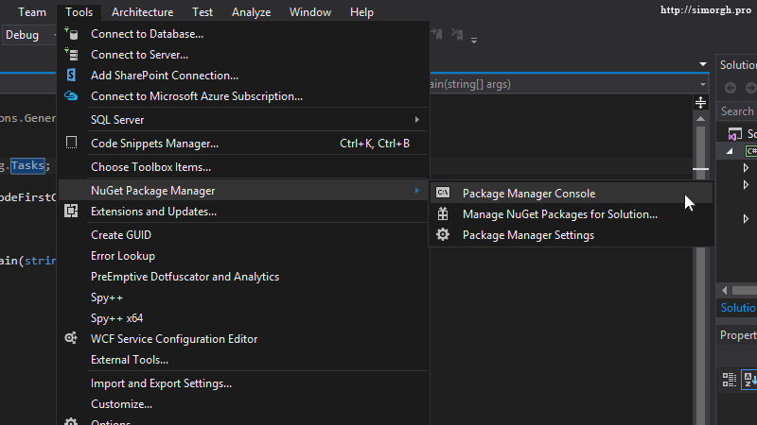757x425 pixels.
Task: Open the document tab list dropdown arrow
Action: click(703, 64)
